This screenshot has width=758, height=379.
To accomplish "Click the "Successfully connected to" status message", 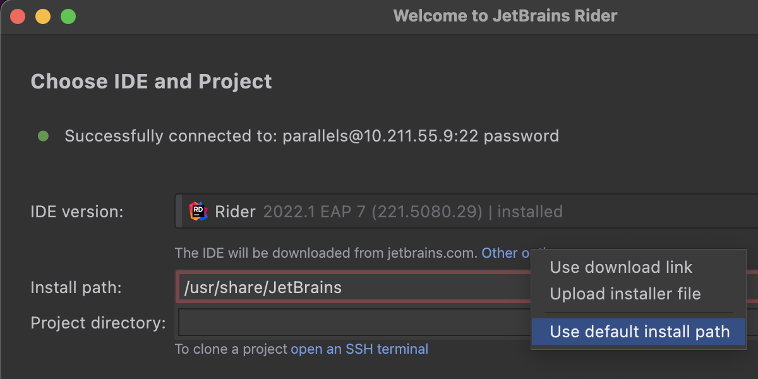I will [x=311, y=136].
